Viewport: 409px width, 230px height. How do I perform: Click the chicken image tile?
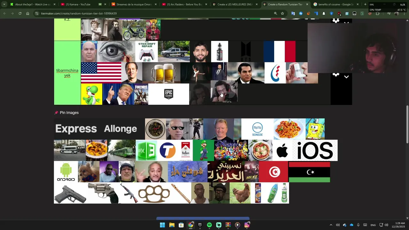240,193
